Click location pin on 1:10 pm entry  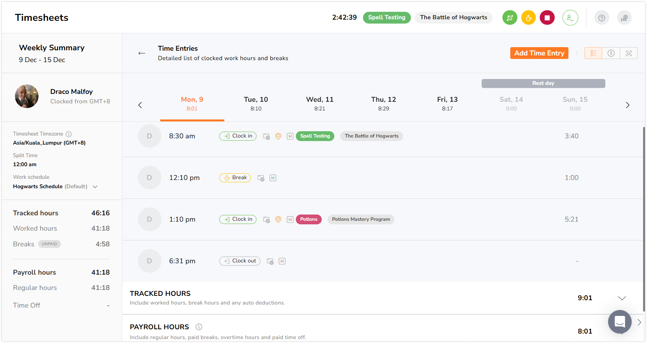coord(278,220)
